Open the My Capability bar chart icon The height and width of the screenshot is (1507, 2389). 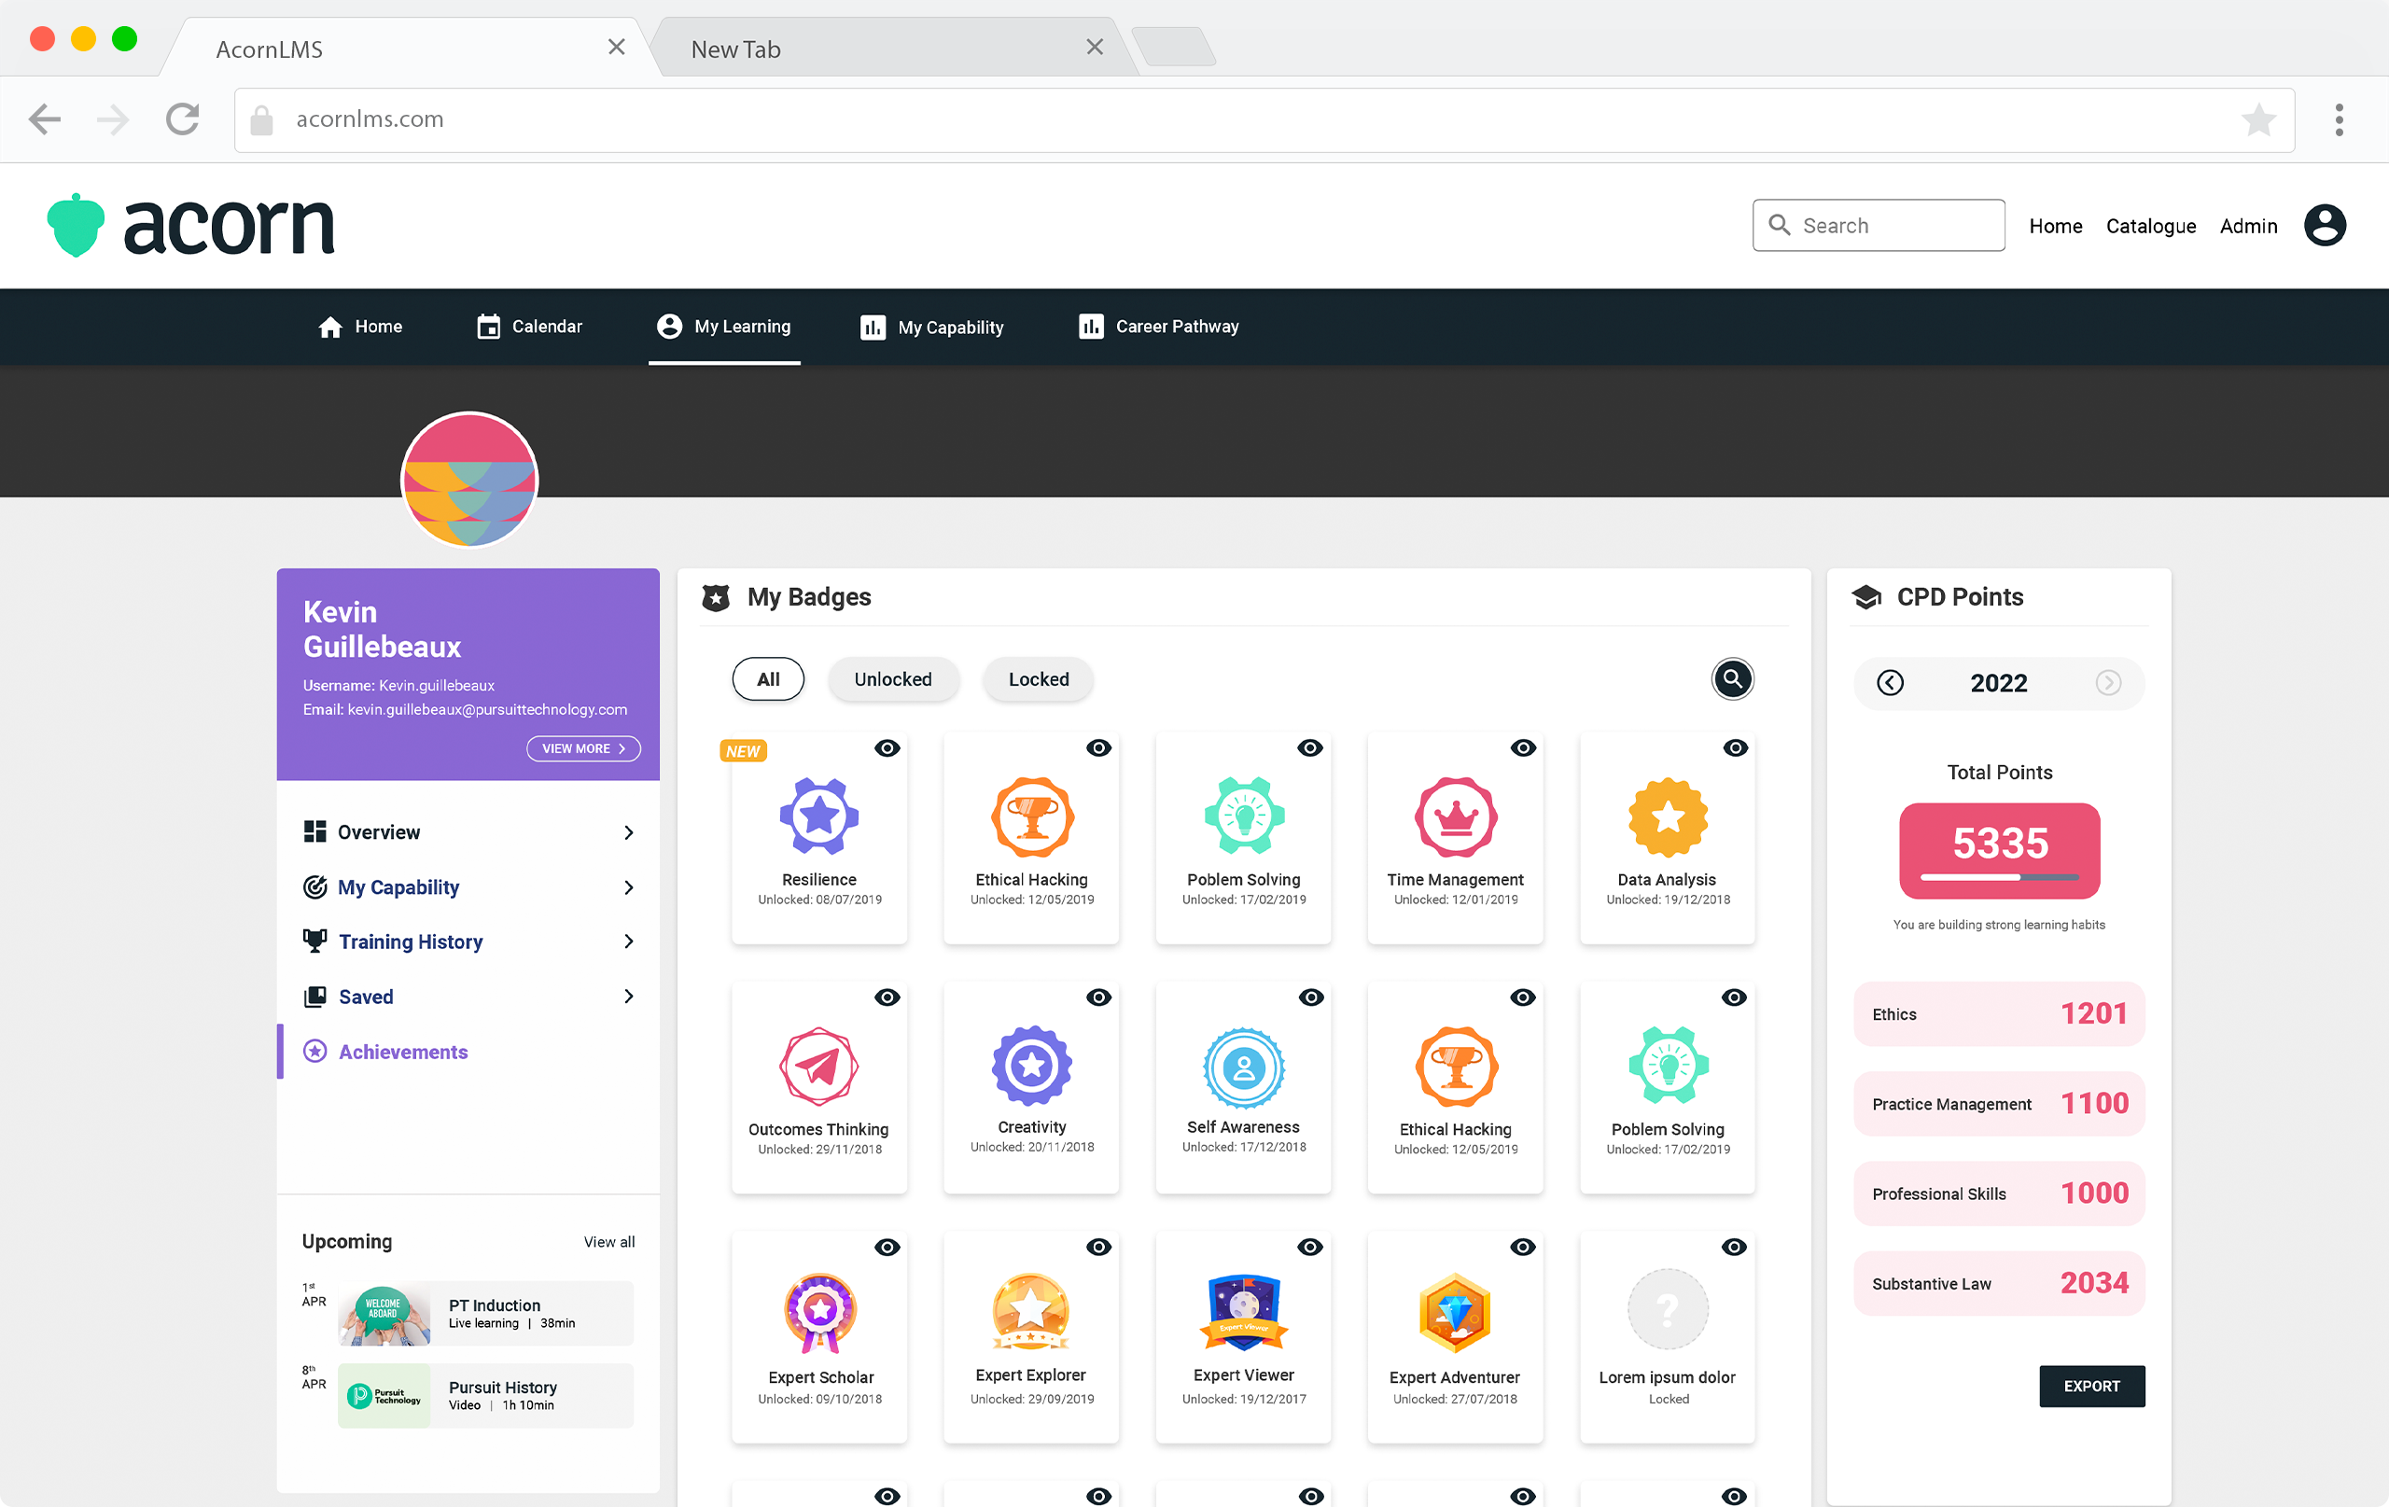tap(872, 327)
